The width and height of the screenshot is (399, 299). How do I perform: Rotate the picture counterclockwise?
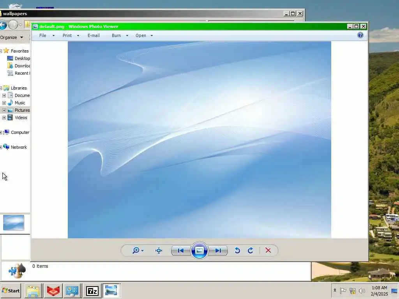point(237,250)
